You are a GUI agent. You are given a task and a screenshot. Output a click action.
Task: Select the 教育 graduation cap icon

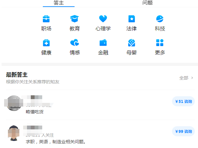[x=75, y=19]
